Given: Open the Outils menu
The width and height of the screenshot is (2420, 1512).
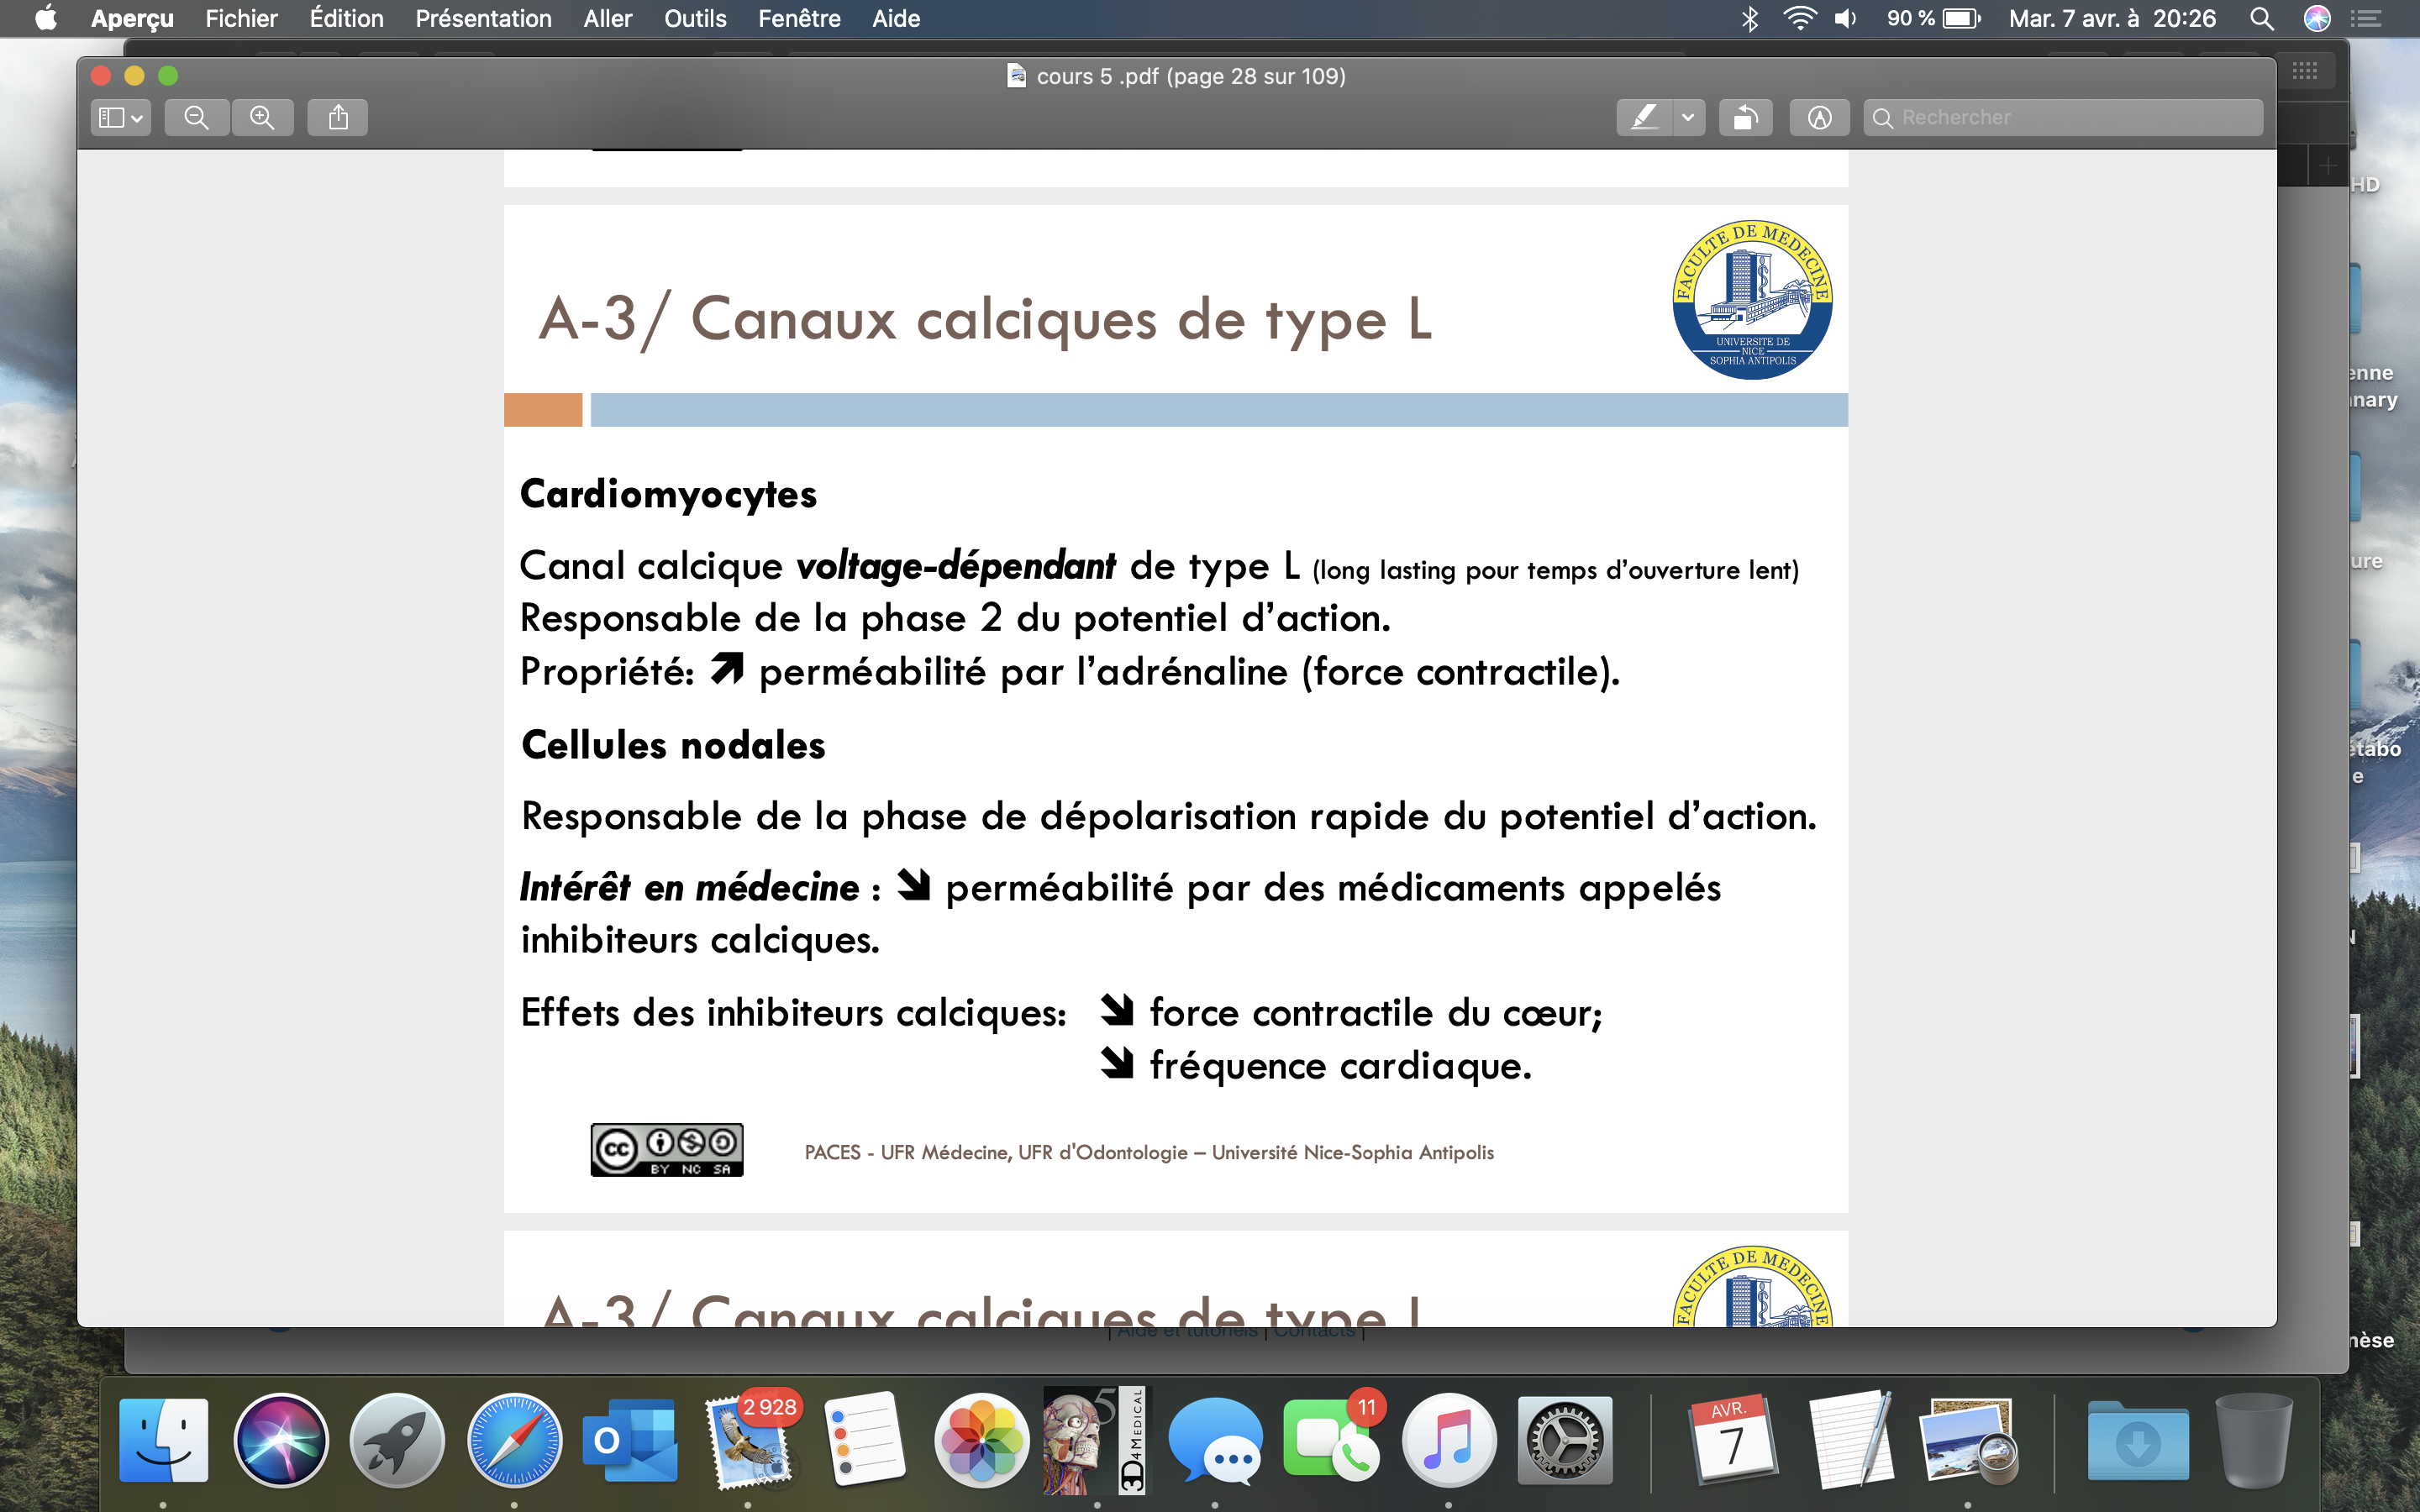Looking at the screenshot, I should [695, 19].
